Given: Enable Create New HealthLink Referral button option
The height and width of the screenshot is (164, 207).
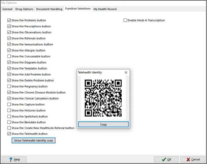Looking at the screenshot, I should click(x=9, y=128).
